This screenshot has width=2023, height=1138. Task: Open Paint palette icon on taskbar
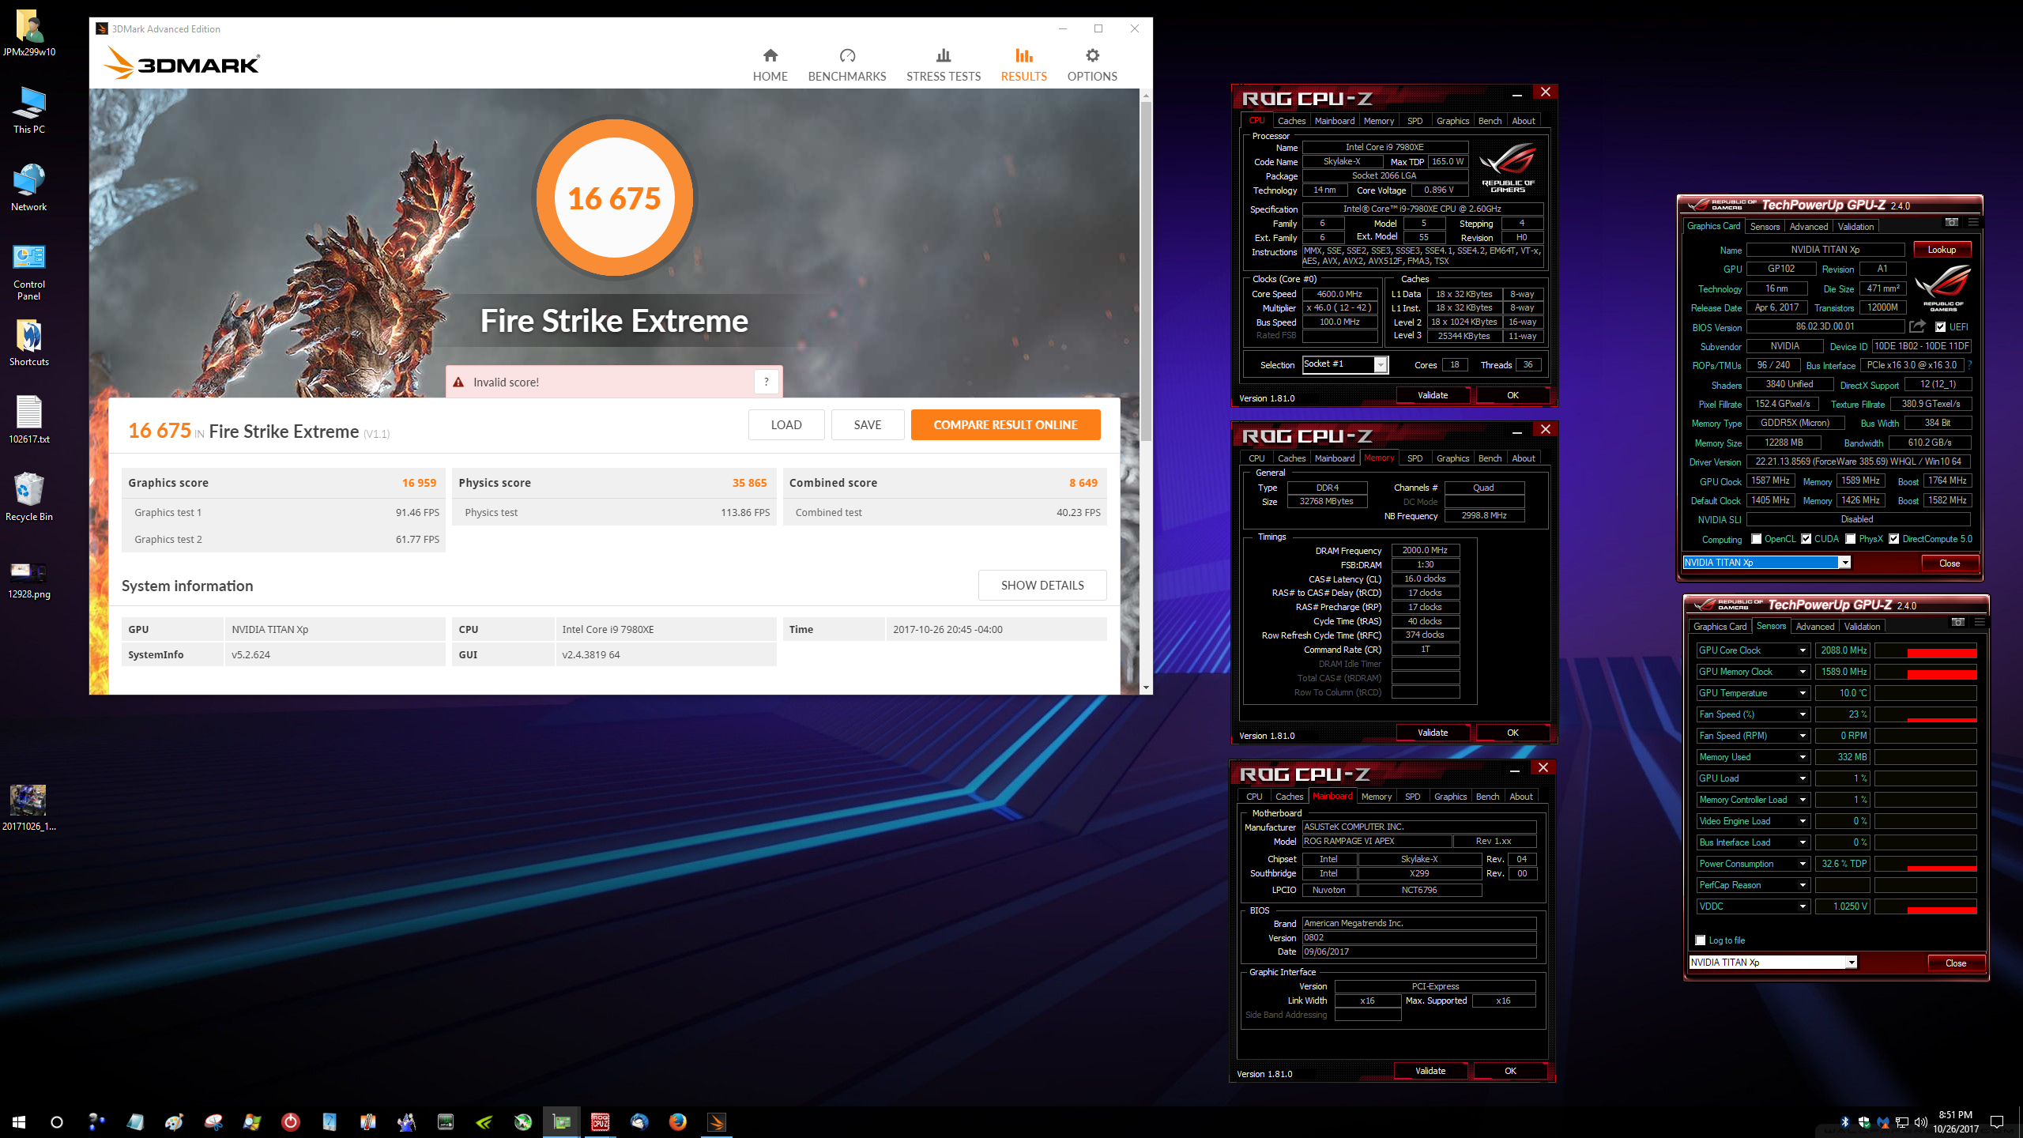click(174, 1121)
